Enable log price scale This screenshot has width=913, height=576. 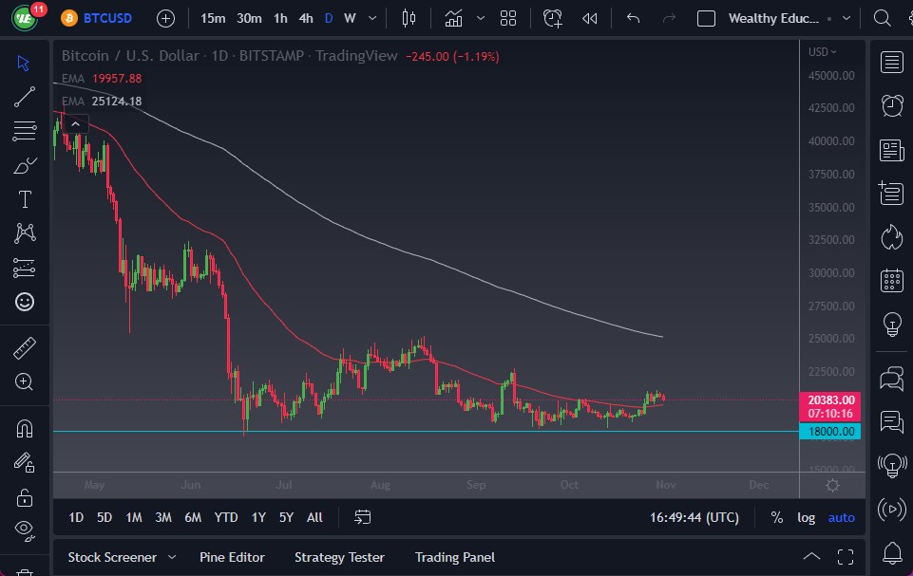(x=806, y=517)
